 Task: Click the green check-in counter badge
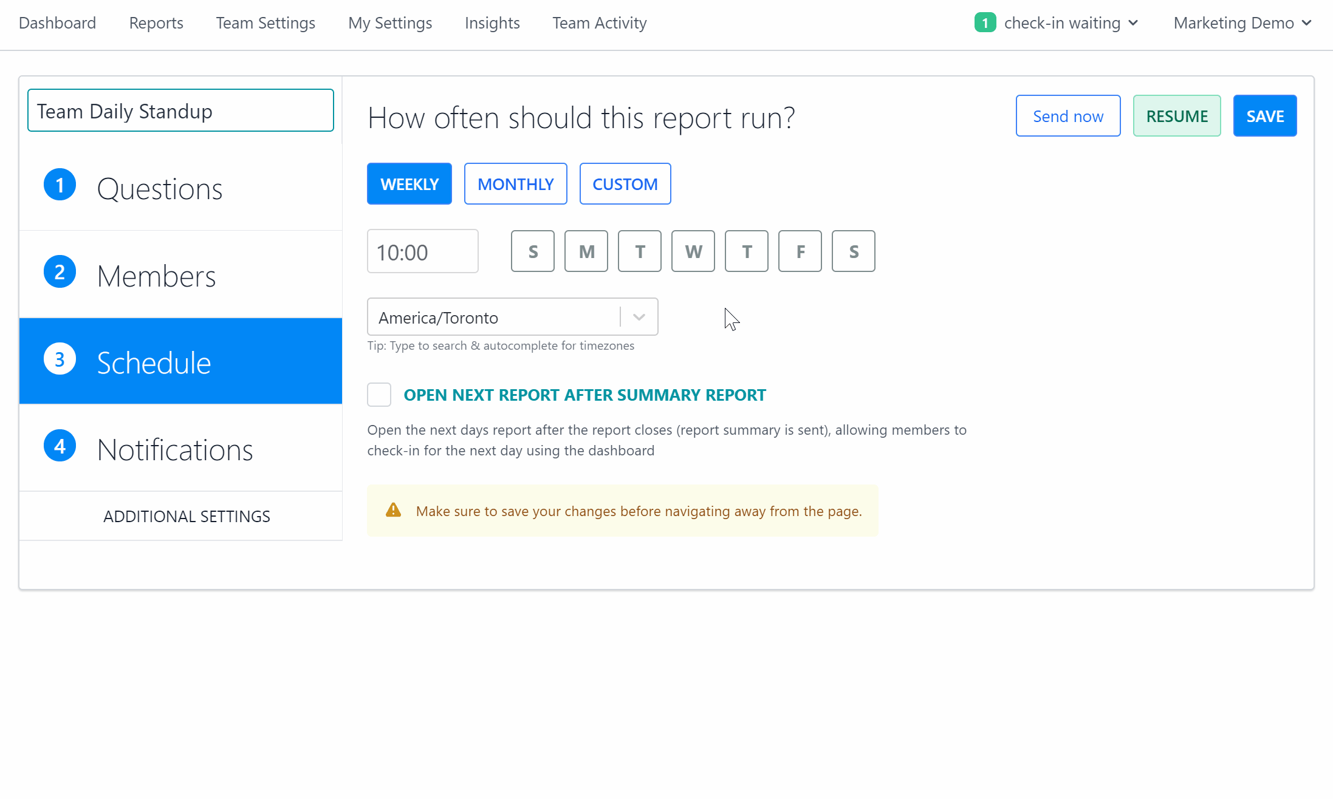coord(985,22)
